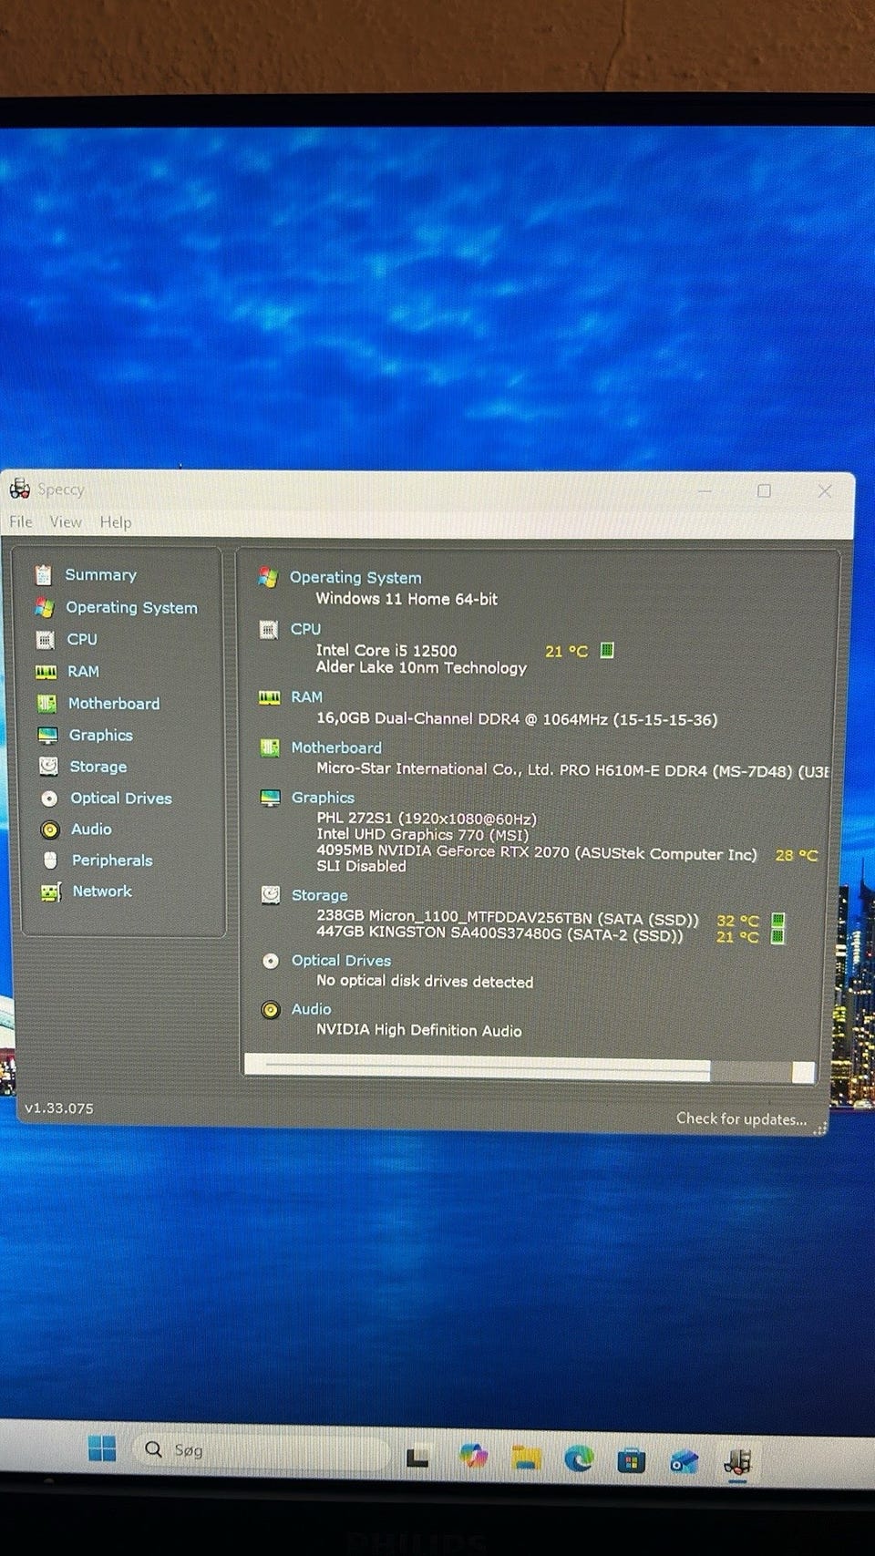
Task: Click the Windows Start button on the taskbar
Action: pyautogui.click(x=102, y=1448)
